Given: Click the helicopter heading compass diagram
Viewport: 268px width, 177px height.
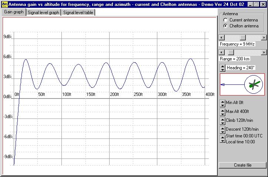Looking at the screenshot, I should click(x=242, y=84).
